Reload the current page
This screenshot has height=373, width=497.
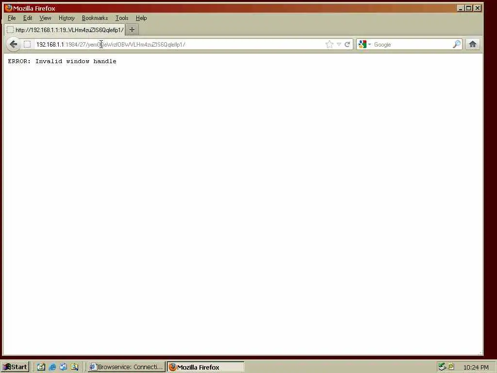tap(348, 44)
